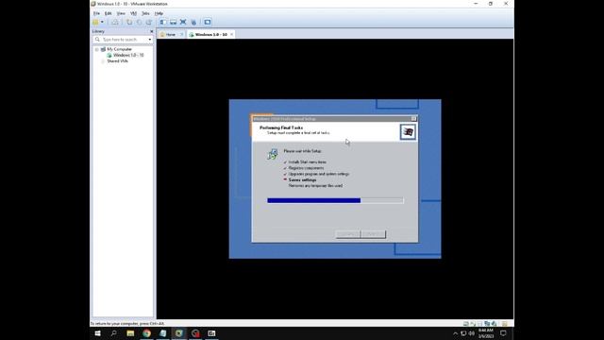Toggle the thumbnail bar toolbar icon
The width and height of the screenshot is (604, 340).
tap(174, 22)
